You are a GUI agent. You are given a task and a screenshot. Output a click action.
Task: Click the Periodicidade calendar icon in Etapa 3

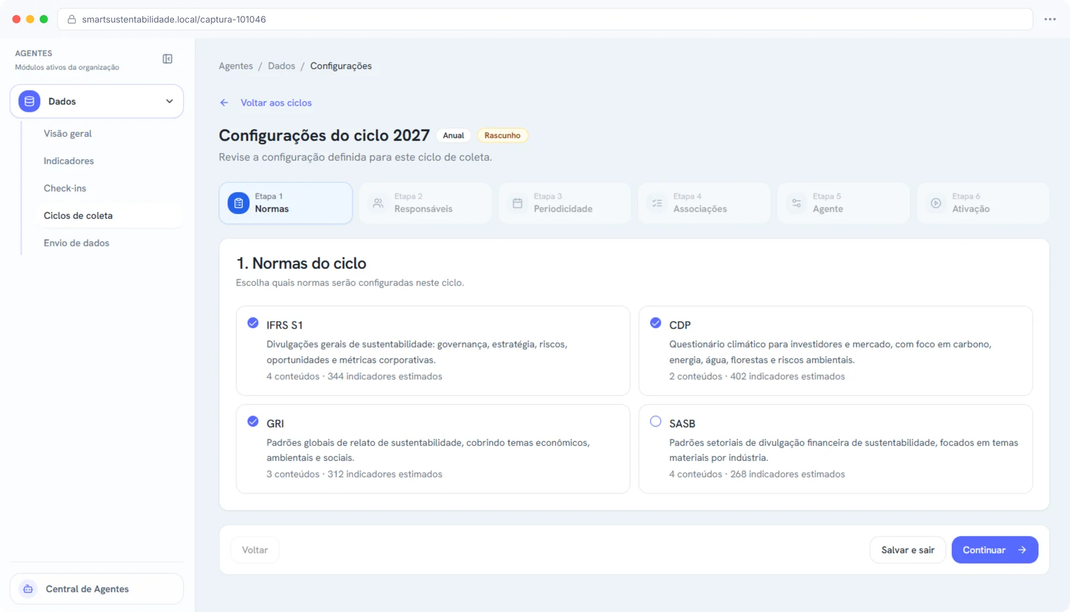tap(518, 203)
